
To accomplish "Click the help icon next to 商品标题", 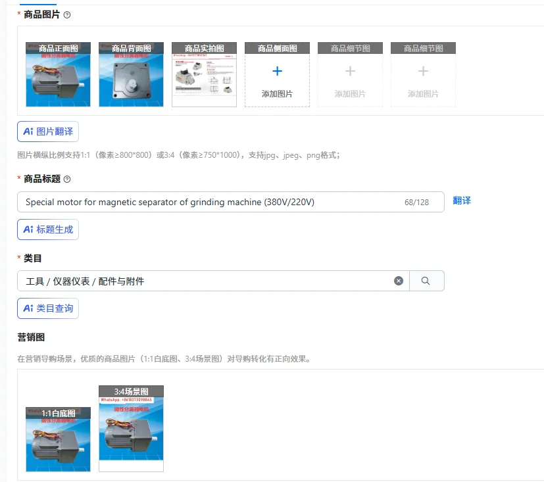I will click(x=67, y=180).
